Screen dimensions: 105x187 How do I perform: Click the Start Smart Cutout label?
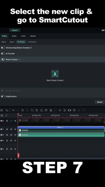pyautogui.click(x=55, y=80)
